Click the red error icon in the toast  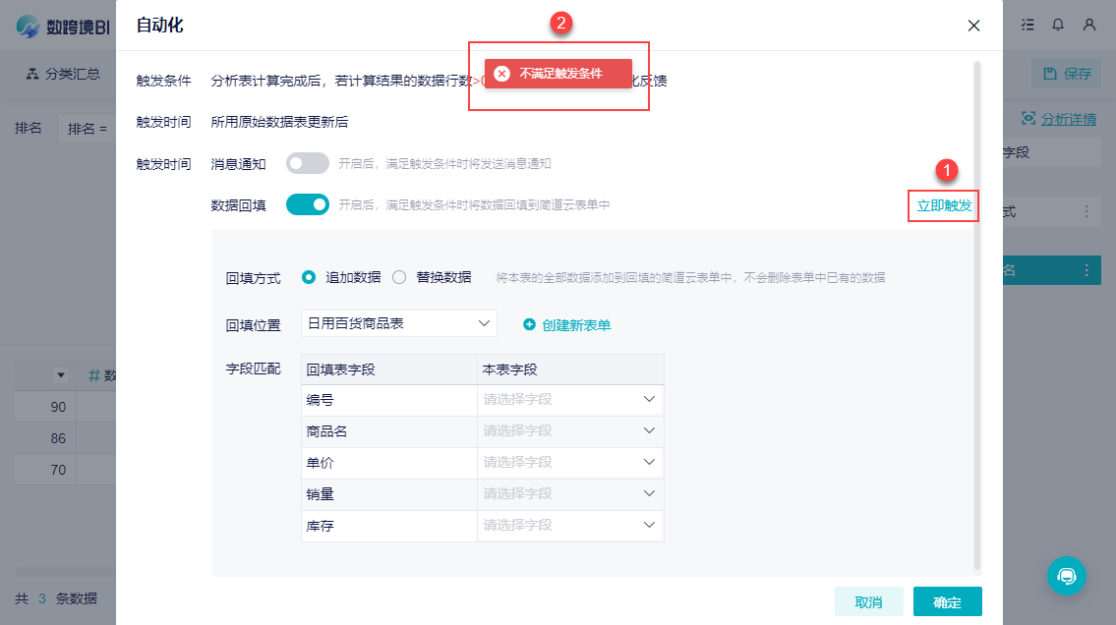click(501, 74)
